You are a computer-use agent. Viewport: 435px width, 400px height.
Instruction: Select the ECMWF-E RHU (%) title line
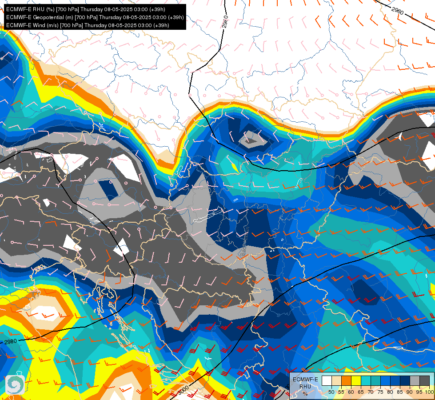click(x=85, y=9)
